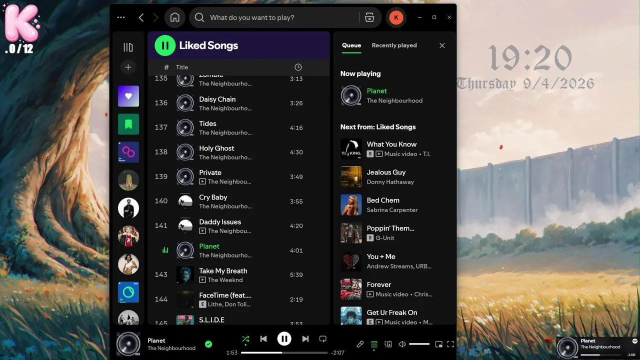
Task: Open 'The Weeknd' artist link in list
Action: (x=225, y=280)
